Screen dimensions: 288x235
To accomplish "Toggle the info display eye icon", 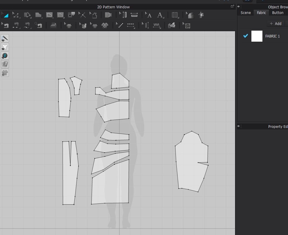I will 5,56.
